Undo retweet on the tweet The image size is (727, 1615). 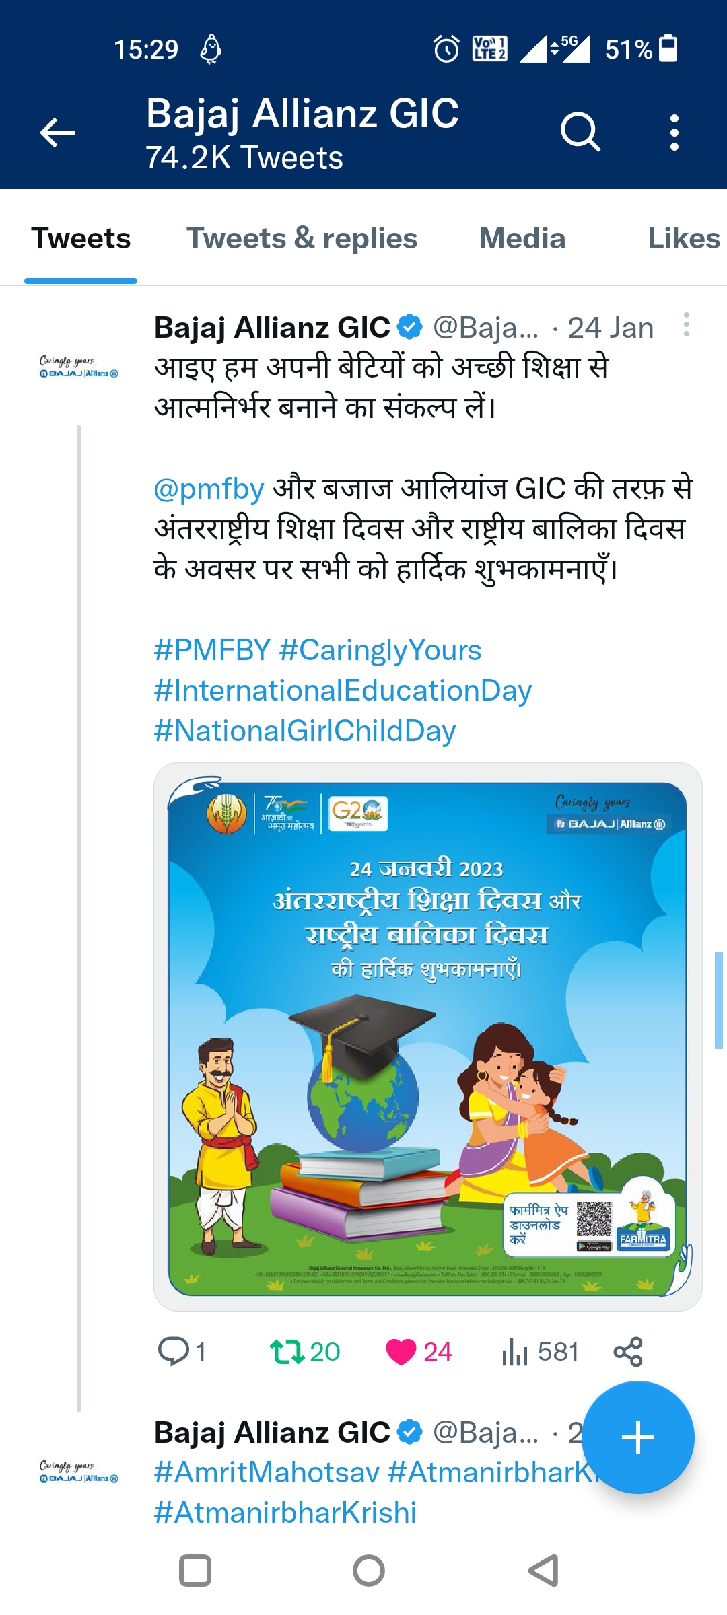coord(288,1352)
